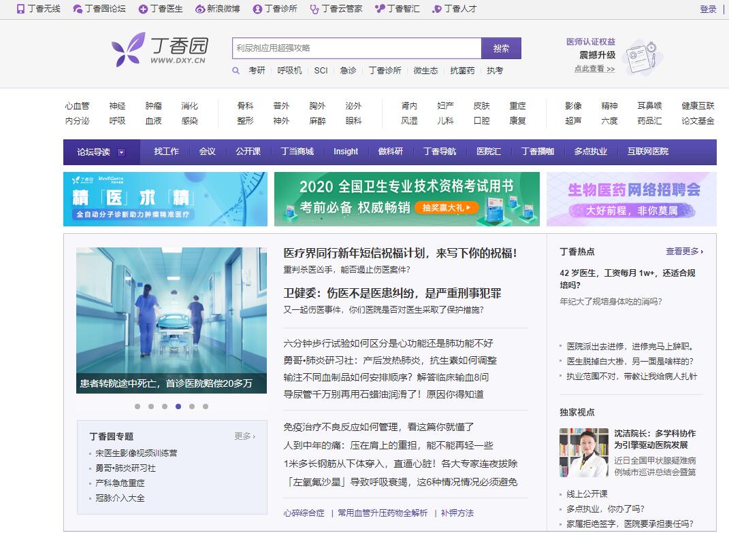Click the 丁香无线 mobile icon

pyautogui.click(x=20, y=9)
